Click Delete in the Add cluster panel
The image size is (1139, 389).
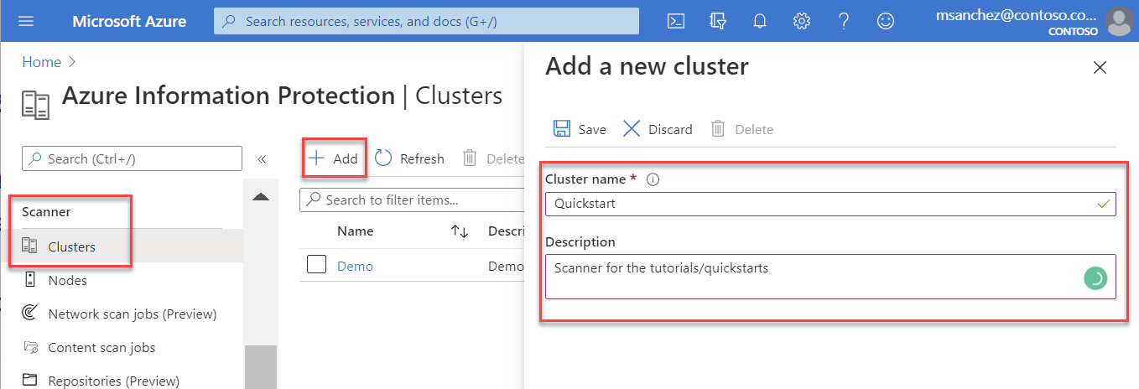(742, 129)
